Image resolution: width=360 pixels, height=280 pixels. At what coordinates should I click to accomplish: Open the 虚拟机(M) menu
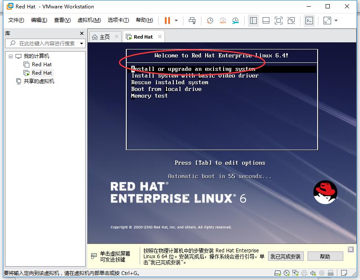tap(89, 20)
